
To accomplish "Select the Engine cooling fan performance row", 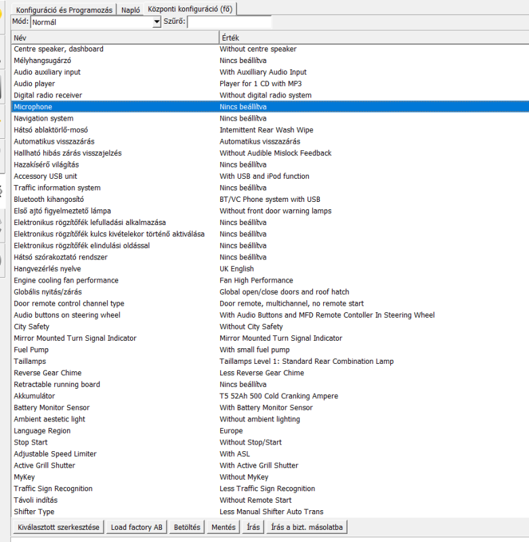I will pyautogui.click(x=270, y=280).
